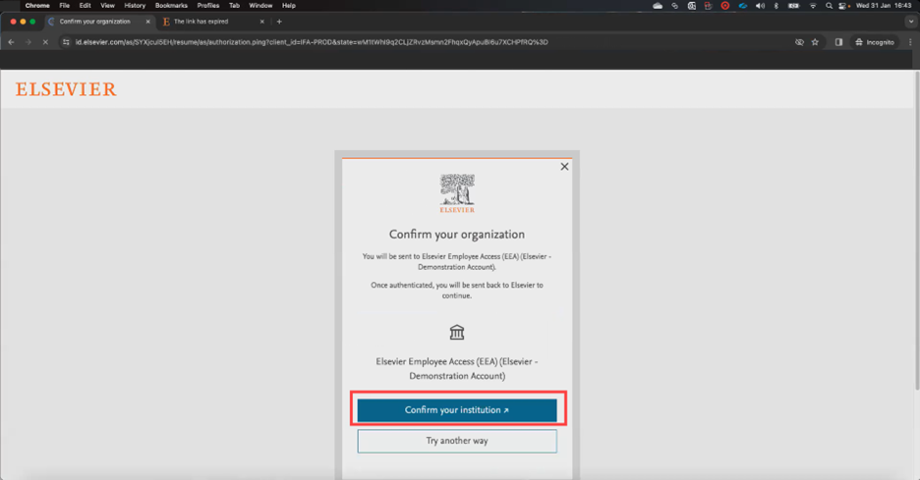The image size is (920, 480).
Task: Click the 'Once authenticated' paragraph text
Action: [x=457, y=291]
